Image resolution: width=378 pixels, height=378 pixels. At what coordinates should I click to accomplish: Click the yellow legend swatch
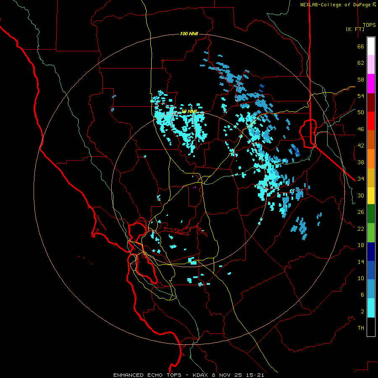(371, 196)
